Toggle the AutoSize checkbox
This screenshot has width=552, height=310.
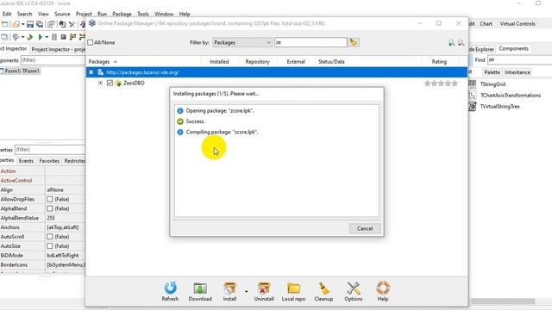(50, 246)
